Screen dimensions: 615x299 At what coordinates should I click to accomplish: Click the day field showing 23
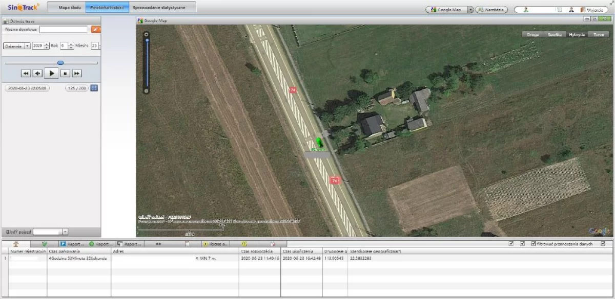click(x=95, y=45)
